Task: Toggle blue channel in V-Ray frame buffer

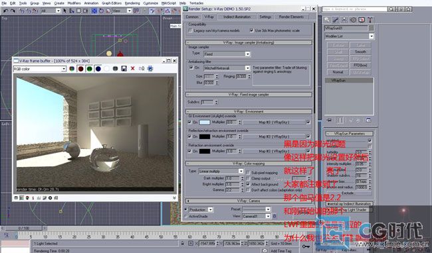Action: (x=98, y=69)
